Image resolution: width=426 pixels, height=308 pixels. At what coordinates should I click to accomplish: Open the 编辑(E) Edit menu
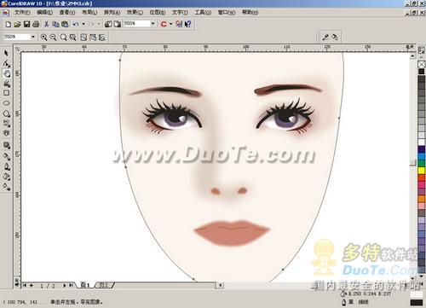44,12
